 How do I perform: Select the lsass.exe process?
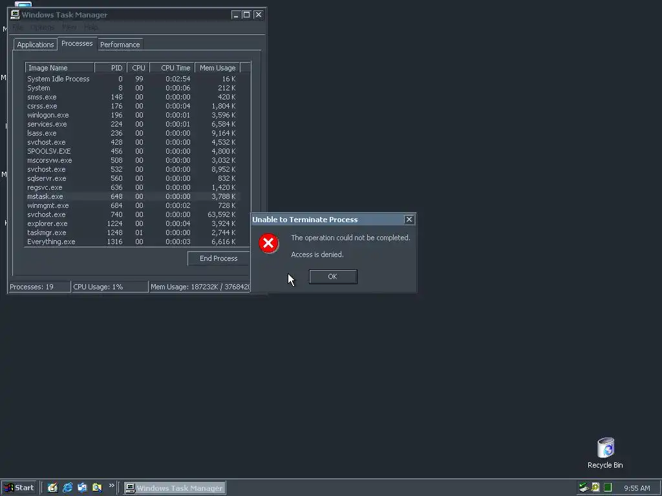click(x=133, y=133)
